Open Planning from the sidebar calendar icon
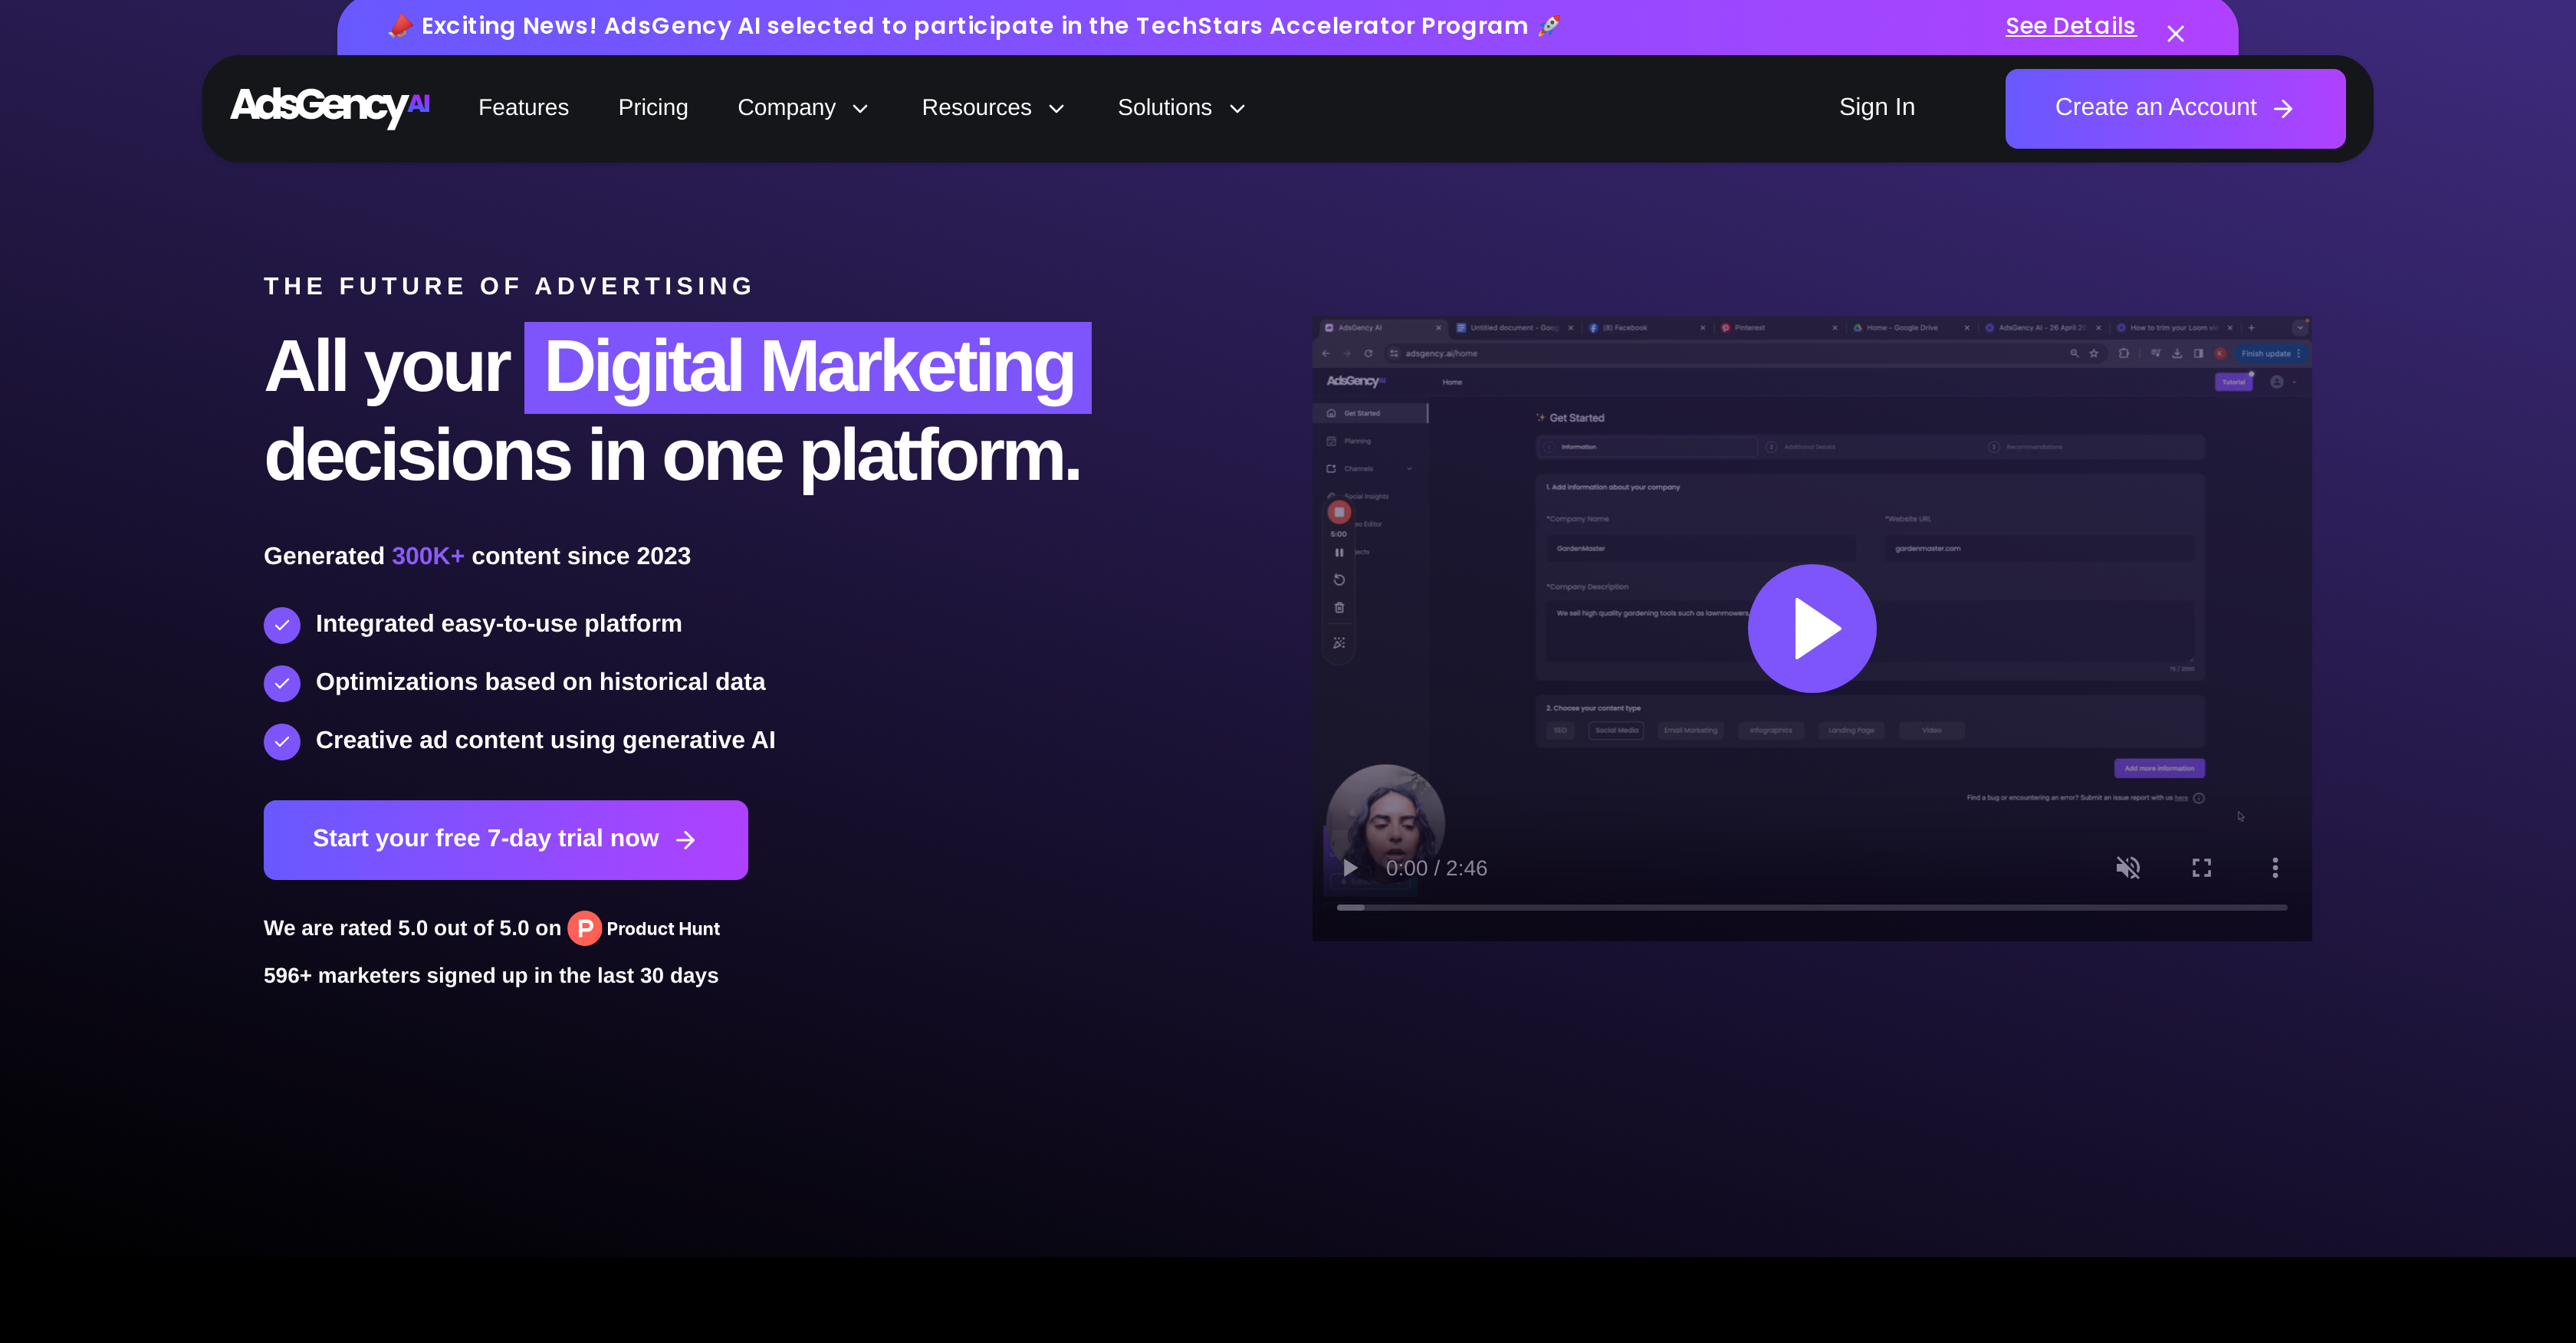Image resolution: width=2576 pixels, height=1343 pixels. (1332, 441)
